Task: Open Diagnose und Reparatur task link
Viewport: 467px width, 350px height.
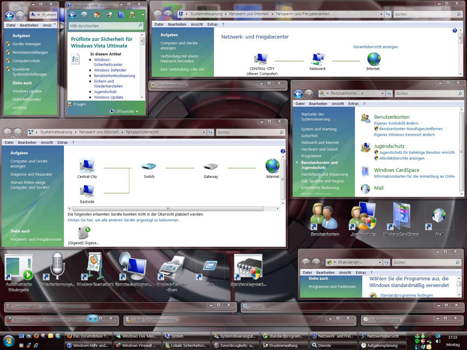Action: coord(31,174)
